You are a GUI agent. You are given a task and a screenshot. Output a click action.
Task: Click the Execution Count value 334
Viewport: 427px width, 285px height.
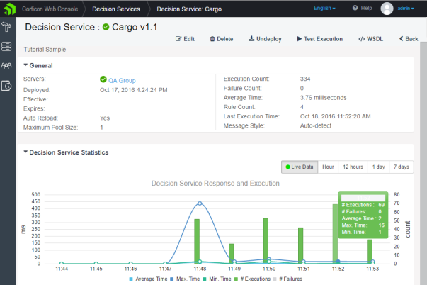click(x=305, y=79)
